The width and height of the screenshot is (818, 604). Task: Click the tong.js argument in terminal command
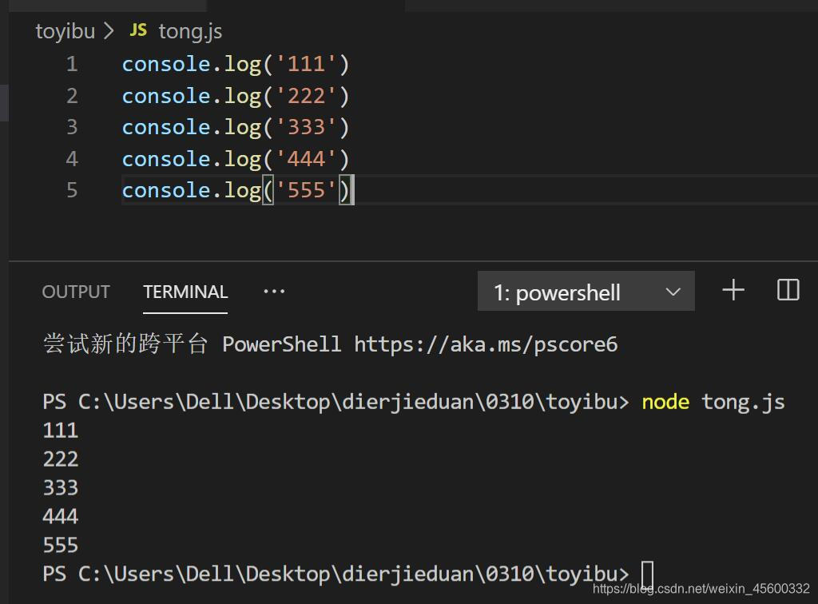pyautogui.click(x=743, y=402)
